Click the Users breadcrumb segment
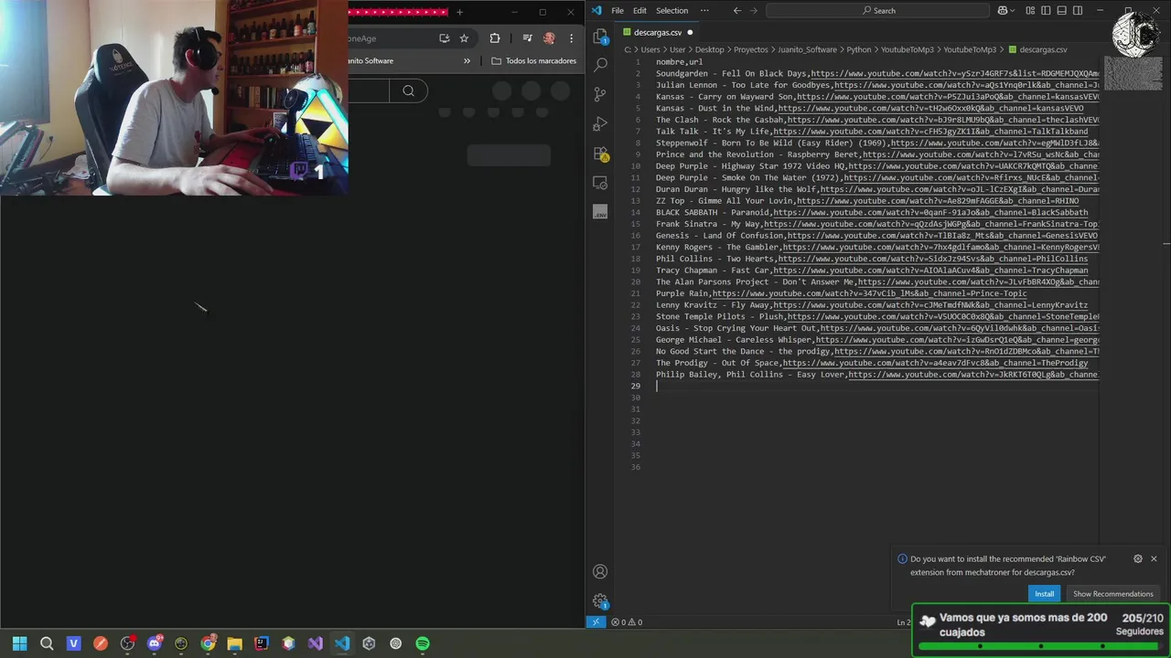Screen dimensions: 1171x658 pos(650,49)
